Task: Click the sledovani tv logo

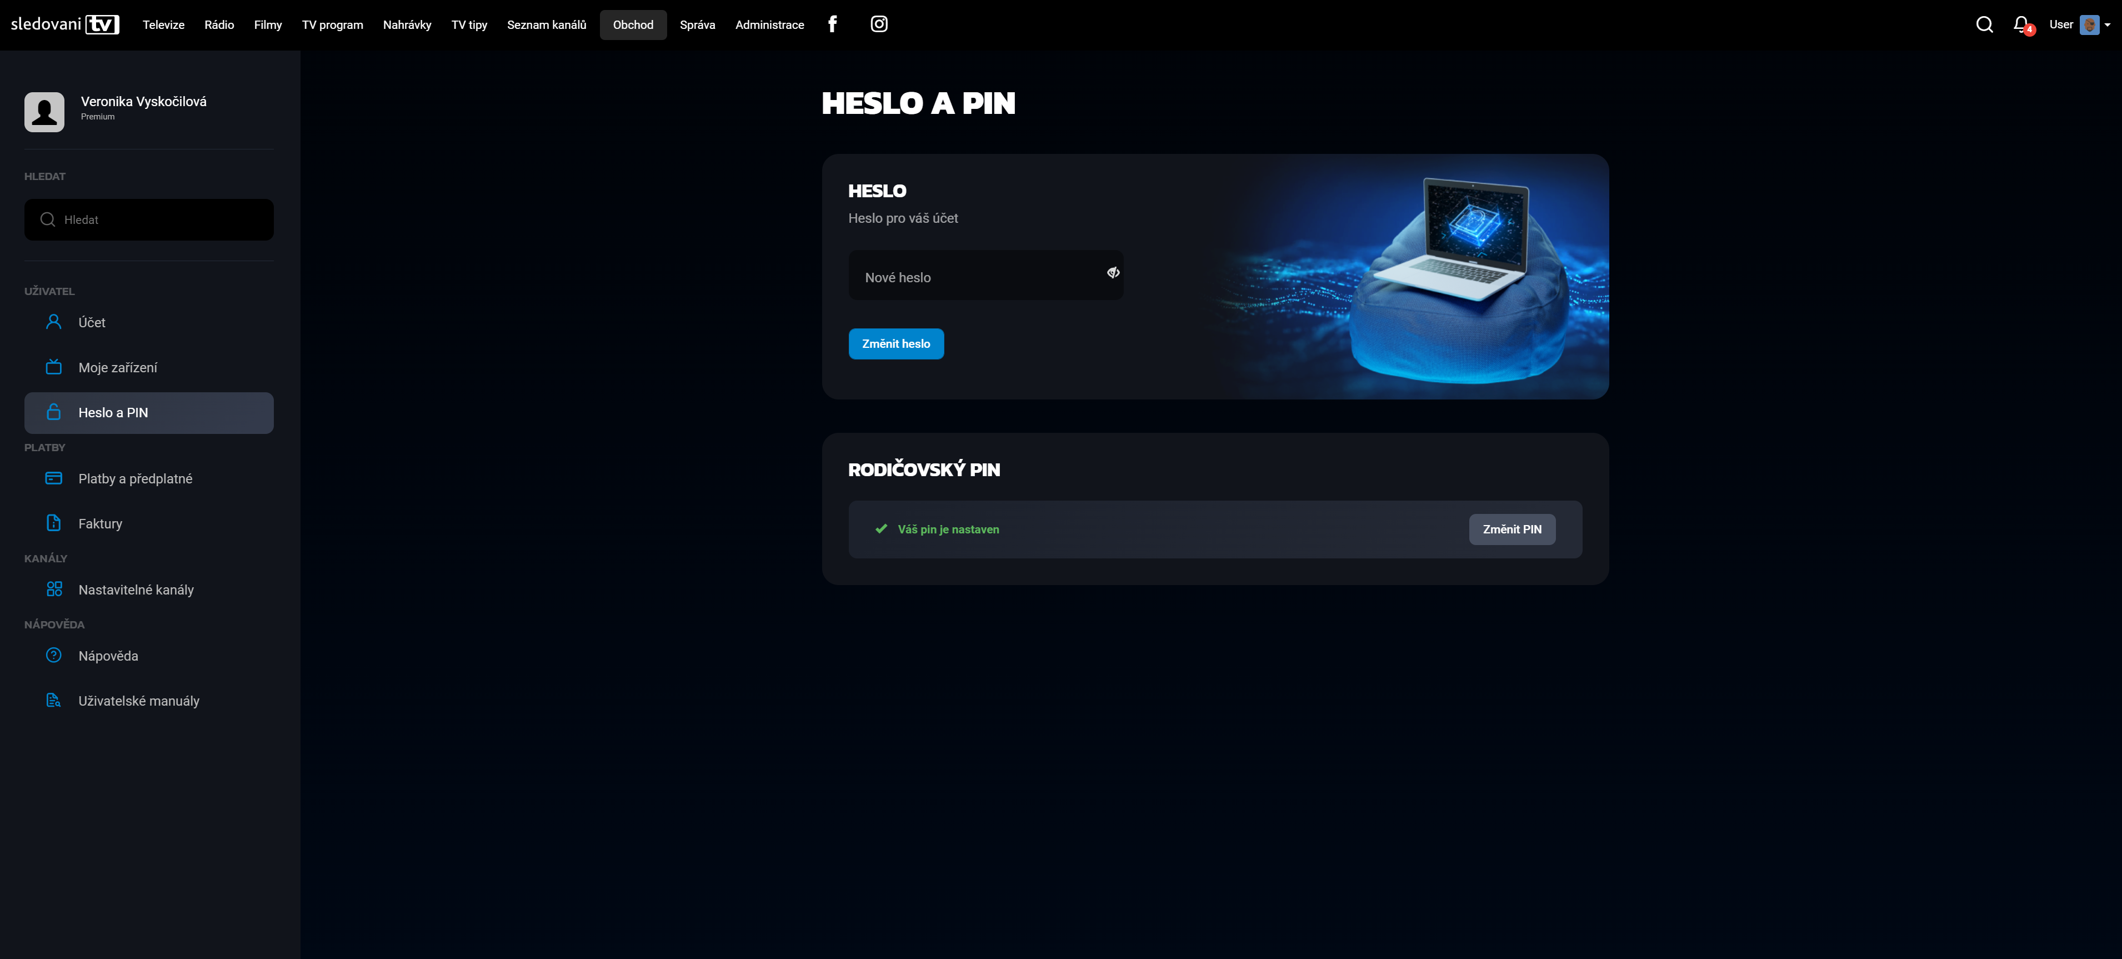Action: 65,24
